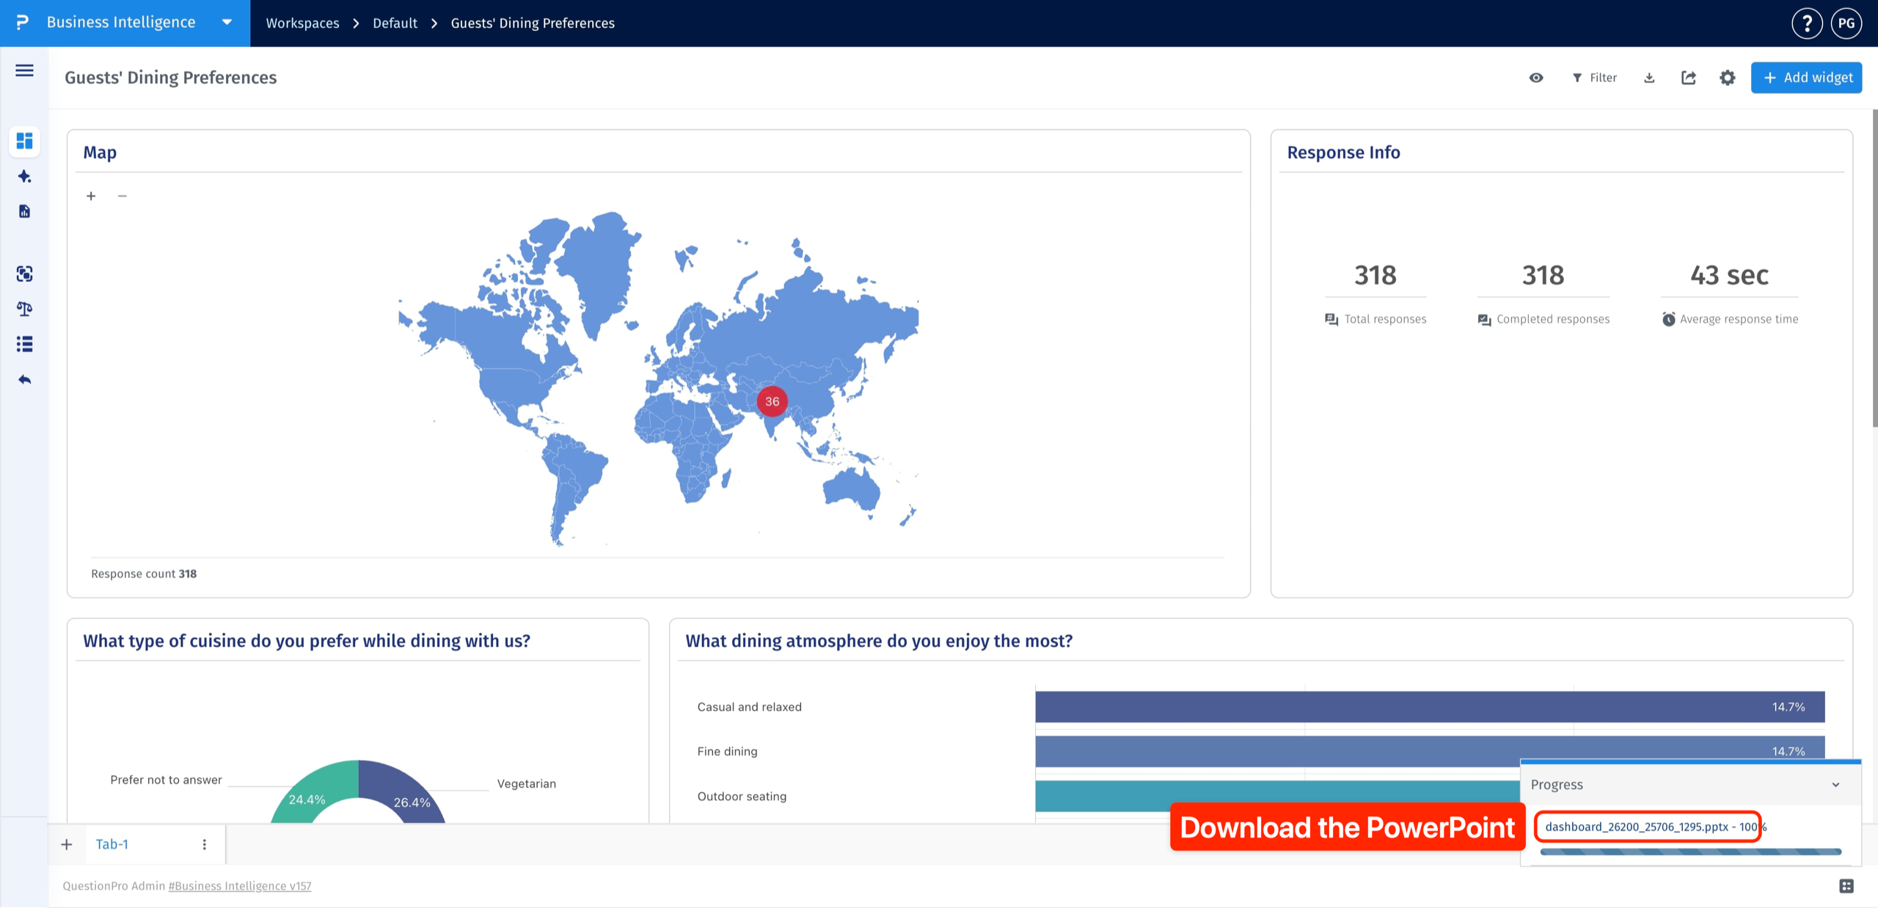Toggle the dashboard preview eye icon
Image resolution: width=1878 pixels, height=908 pixels.
[x=1536, y=78]
